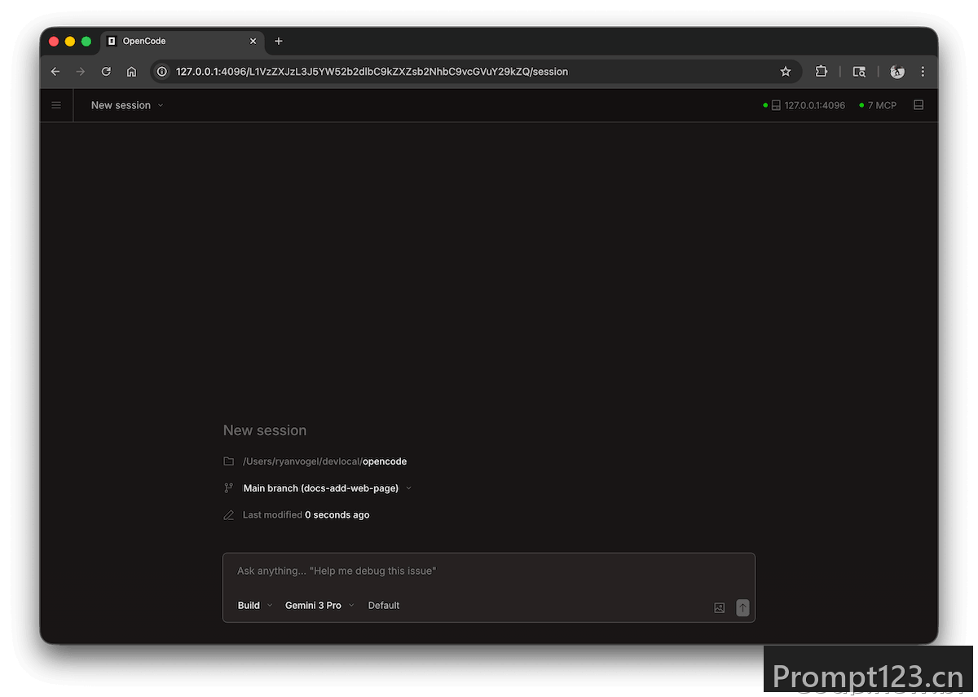View site information icon in address bar
This screenshot has height=697, width=978.
(x=162, y=72)
